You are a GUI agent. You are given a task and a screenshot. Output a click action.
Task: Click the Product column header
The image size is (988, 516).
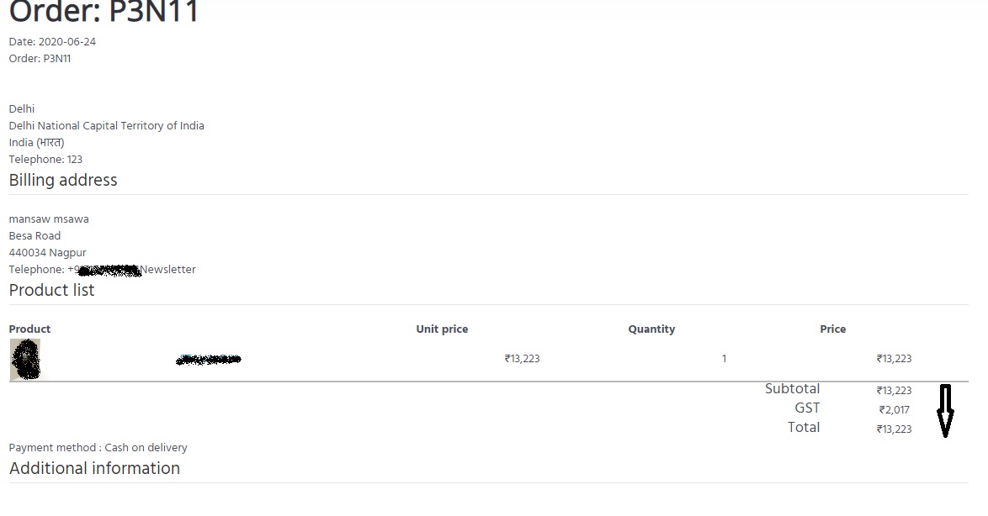(29, 329)
